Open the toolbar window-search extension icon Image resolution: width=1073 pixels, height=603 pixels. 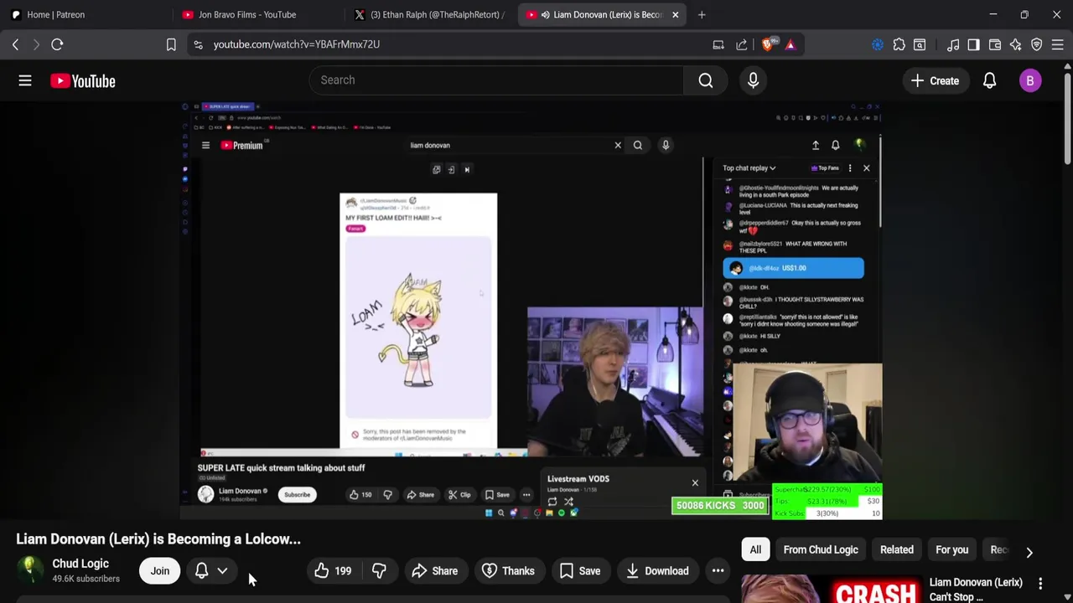click(x=920, y=44)
